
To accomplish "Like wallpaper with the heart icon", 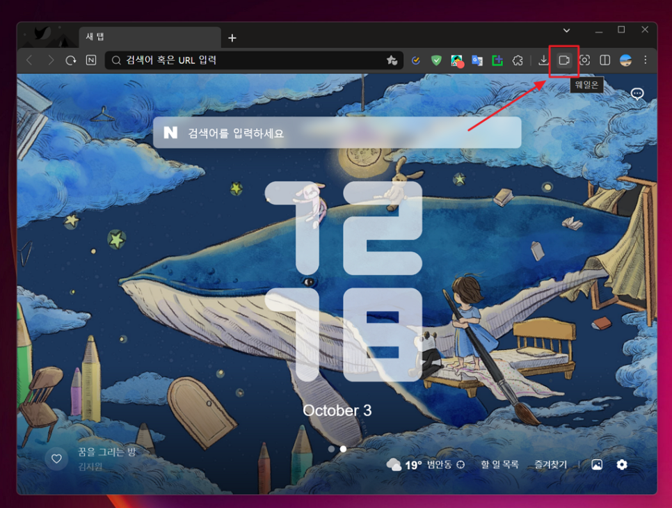I will [56, 459].
